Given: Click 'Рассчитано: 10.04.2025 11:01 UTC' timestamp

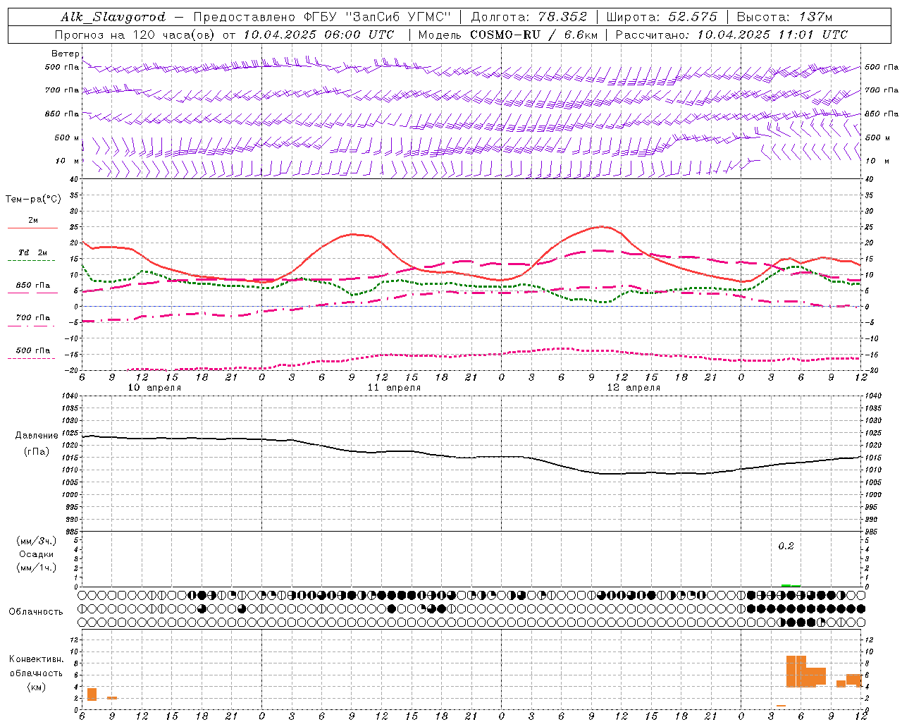Looking at the screenshot, I should tap(731, 35).
